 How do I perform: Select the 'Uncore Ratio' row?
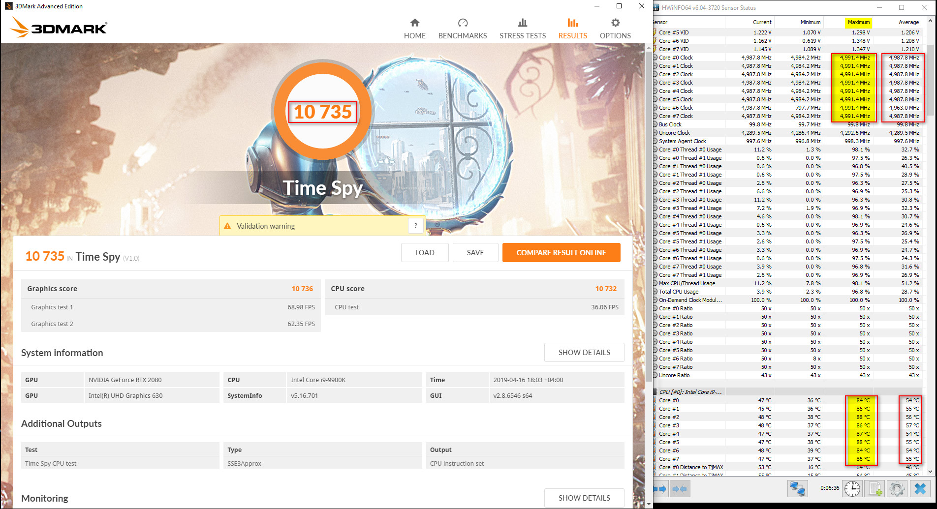(787, 375)
